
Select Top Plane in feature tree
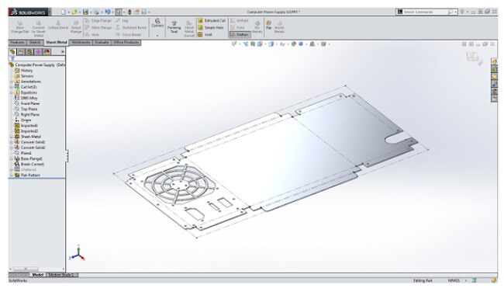coord(26,109)
